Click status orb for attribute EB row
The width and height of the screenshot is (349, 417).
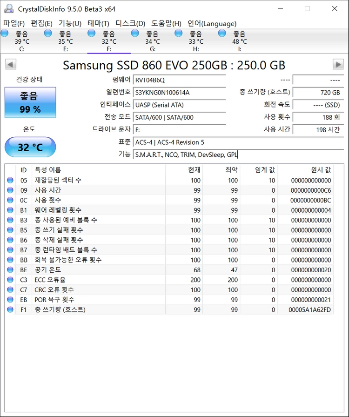(x=10, y=299)
